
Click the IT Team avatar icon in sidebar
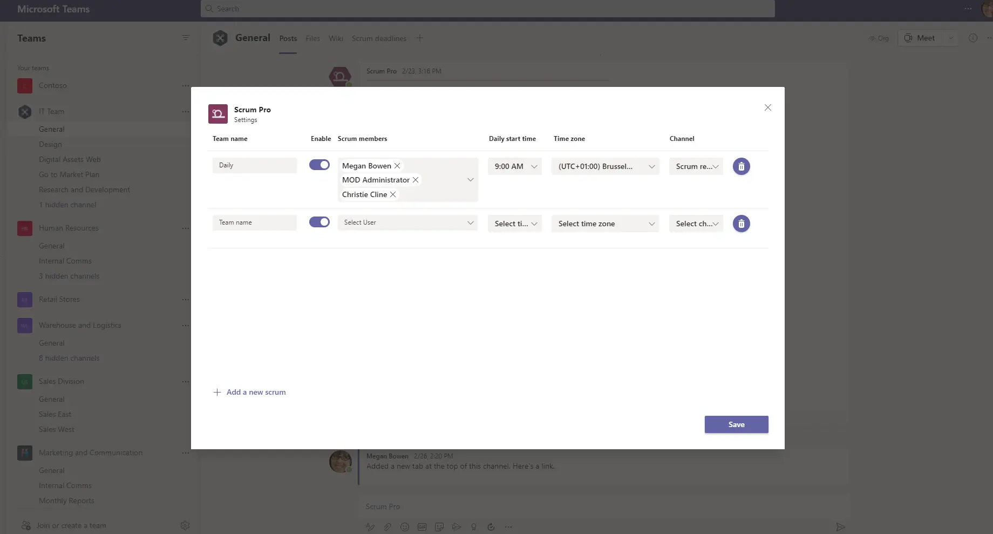pos(25,111)
